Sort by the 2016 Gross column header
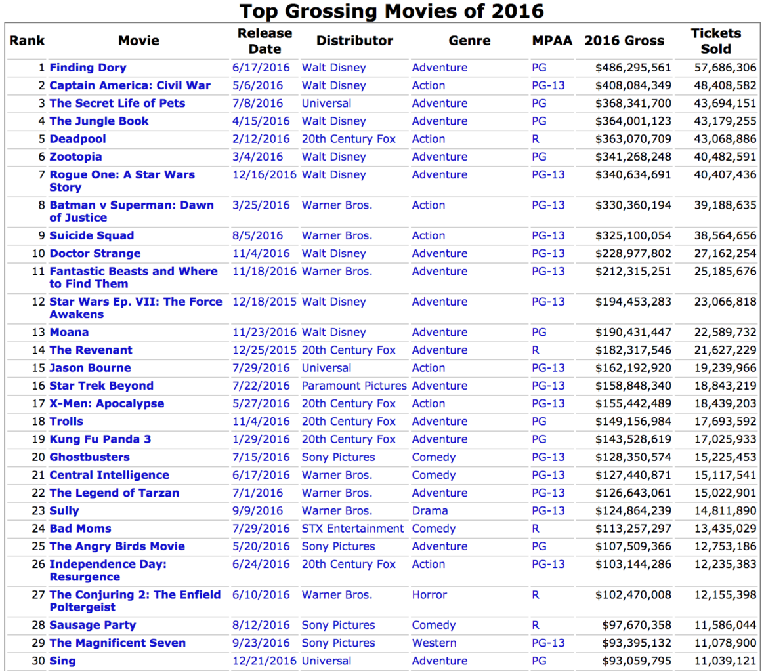 tap(623, 40)
